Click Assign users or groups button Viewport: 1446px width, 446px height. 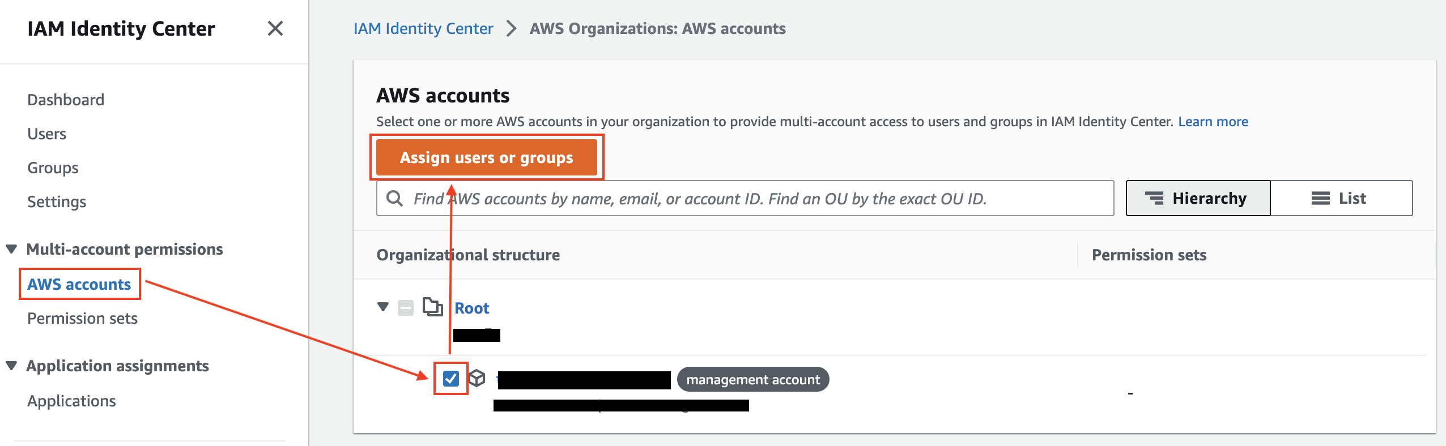487,157
